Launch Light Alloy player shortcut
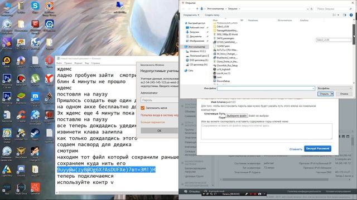The height and width of the screenshot is (200, 357). pyautogui.click(x=7, y=171)
